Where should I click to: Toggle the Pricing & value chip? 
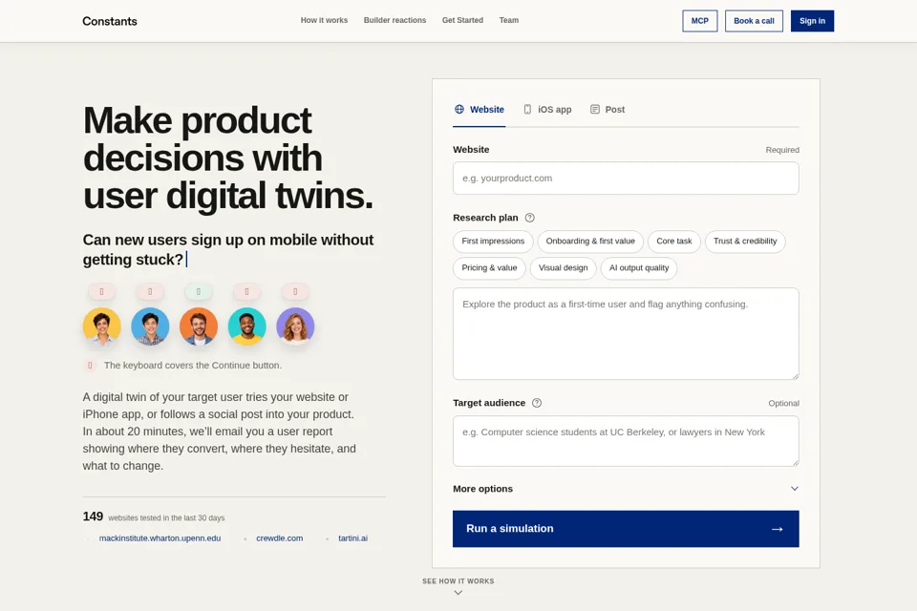pos(489,268)
